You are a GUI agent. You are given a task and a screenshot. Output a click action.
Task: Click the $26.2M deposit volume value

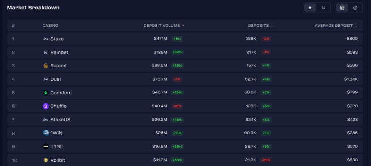(x=159, y=120)
